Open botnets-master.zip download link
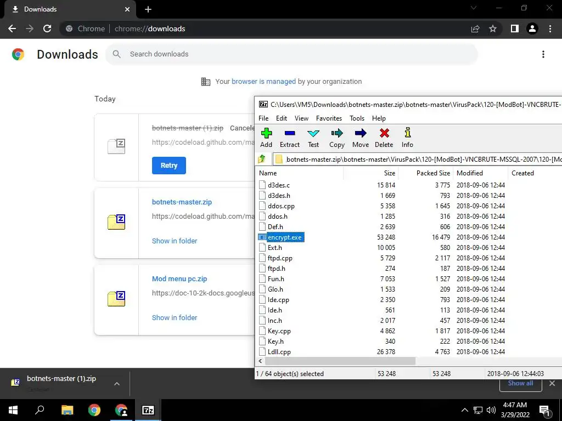 [182, 202]
